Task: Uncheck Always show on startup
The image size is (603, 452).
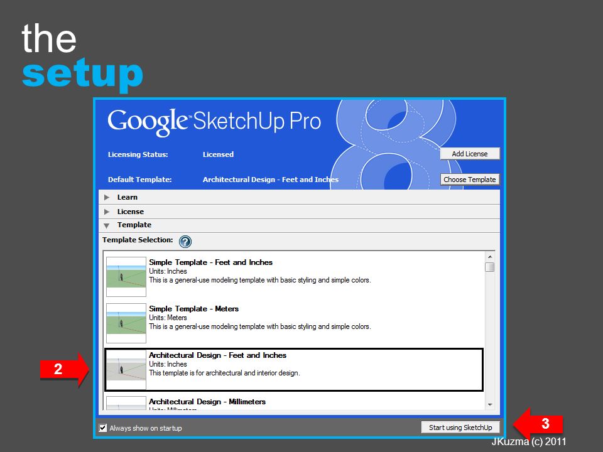Action: [x=102, y=428]
